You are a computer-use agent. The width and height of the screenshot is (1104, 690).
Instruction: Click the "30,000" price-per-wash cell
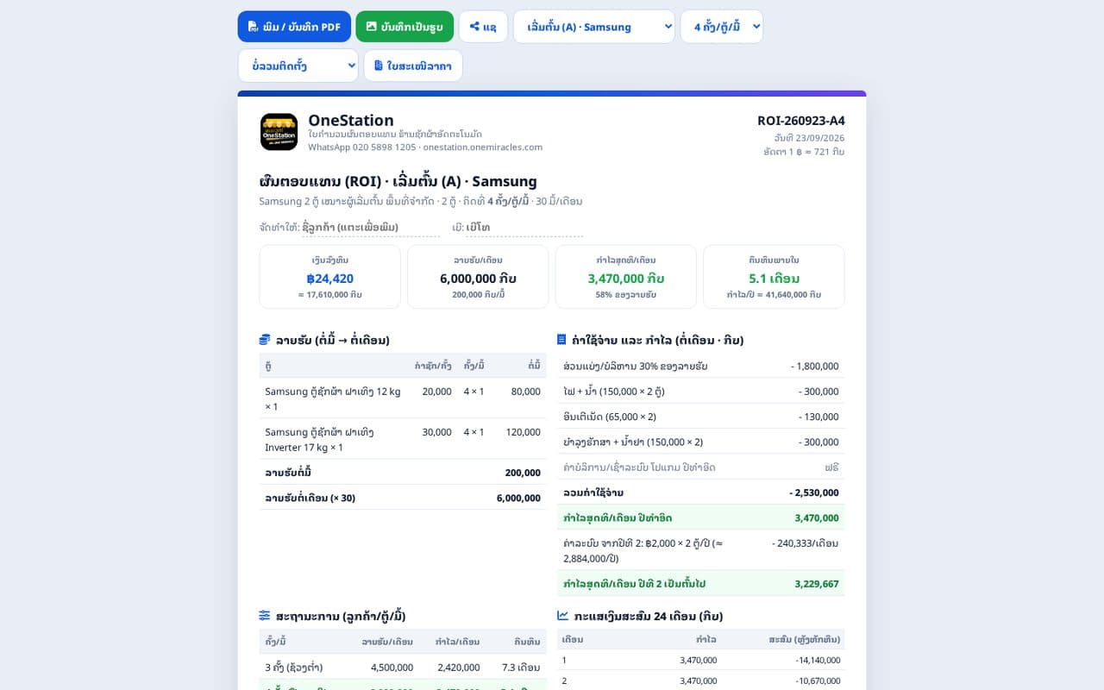point(436,432)
